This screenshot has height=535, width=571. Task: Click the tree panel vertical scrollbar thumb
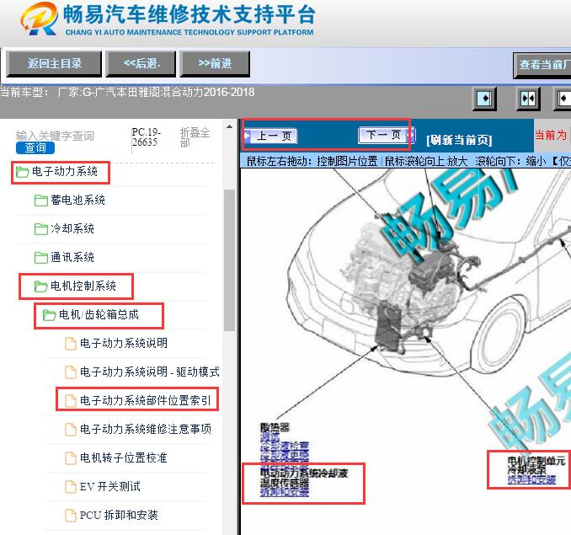point(229,260)
